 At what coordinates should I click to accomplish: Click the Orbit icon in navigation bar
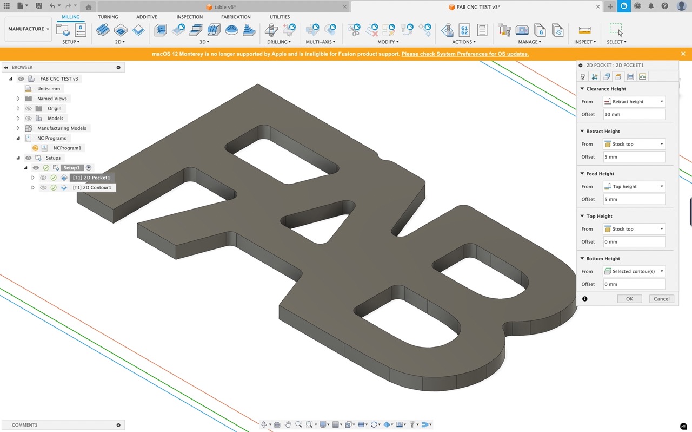263,424
